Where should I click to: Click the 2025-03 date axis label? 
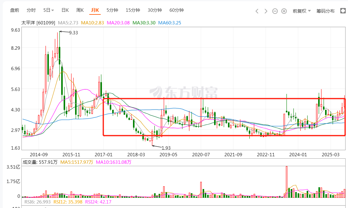(331, 155)
